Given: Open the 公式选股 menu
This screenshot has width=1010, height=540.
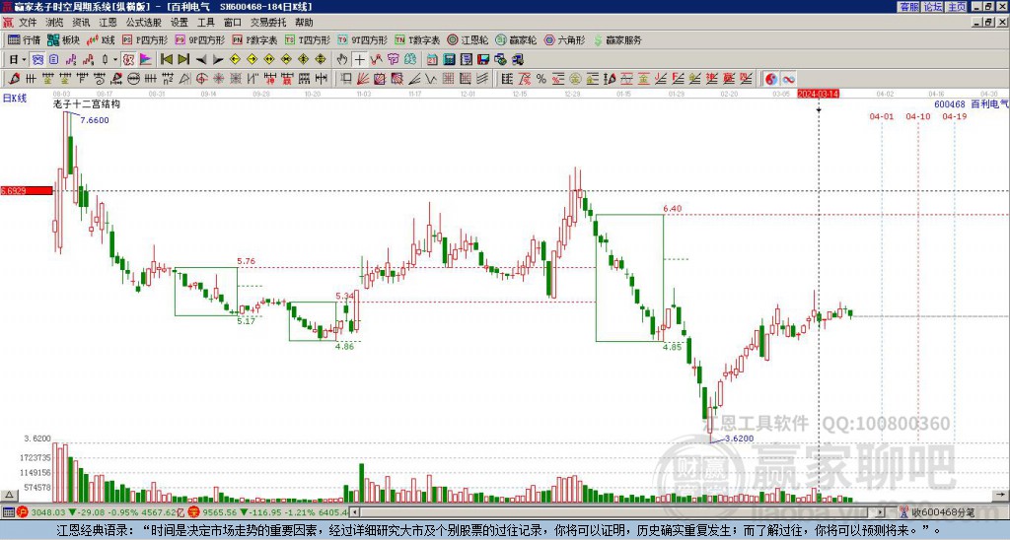Looking at the screenshot, I should click(x=144, y=23).
